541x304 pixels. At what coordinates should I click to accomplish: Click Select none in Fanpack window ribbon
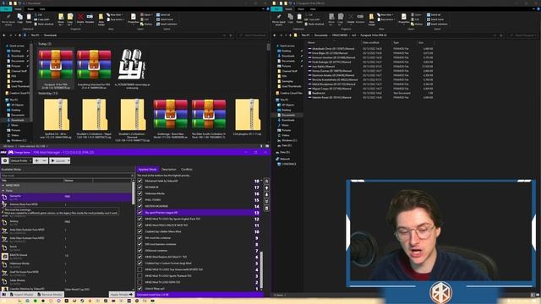click(x=435, y=19)
